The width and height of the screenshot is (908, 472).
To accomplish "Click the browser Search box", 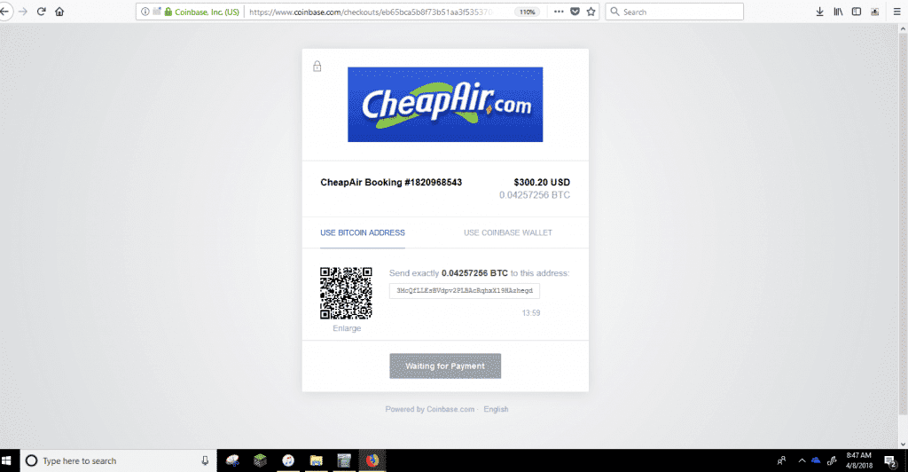I will 674,12.
